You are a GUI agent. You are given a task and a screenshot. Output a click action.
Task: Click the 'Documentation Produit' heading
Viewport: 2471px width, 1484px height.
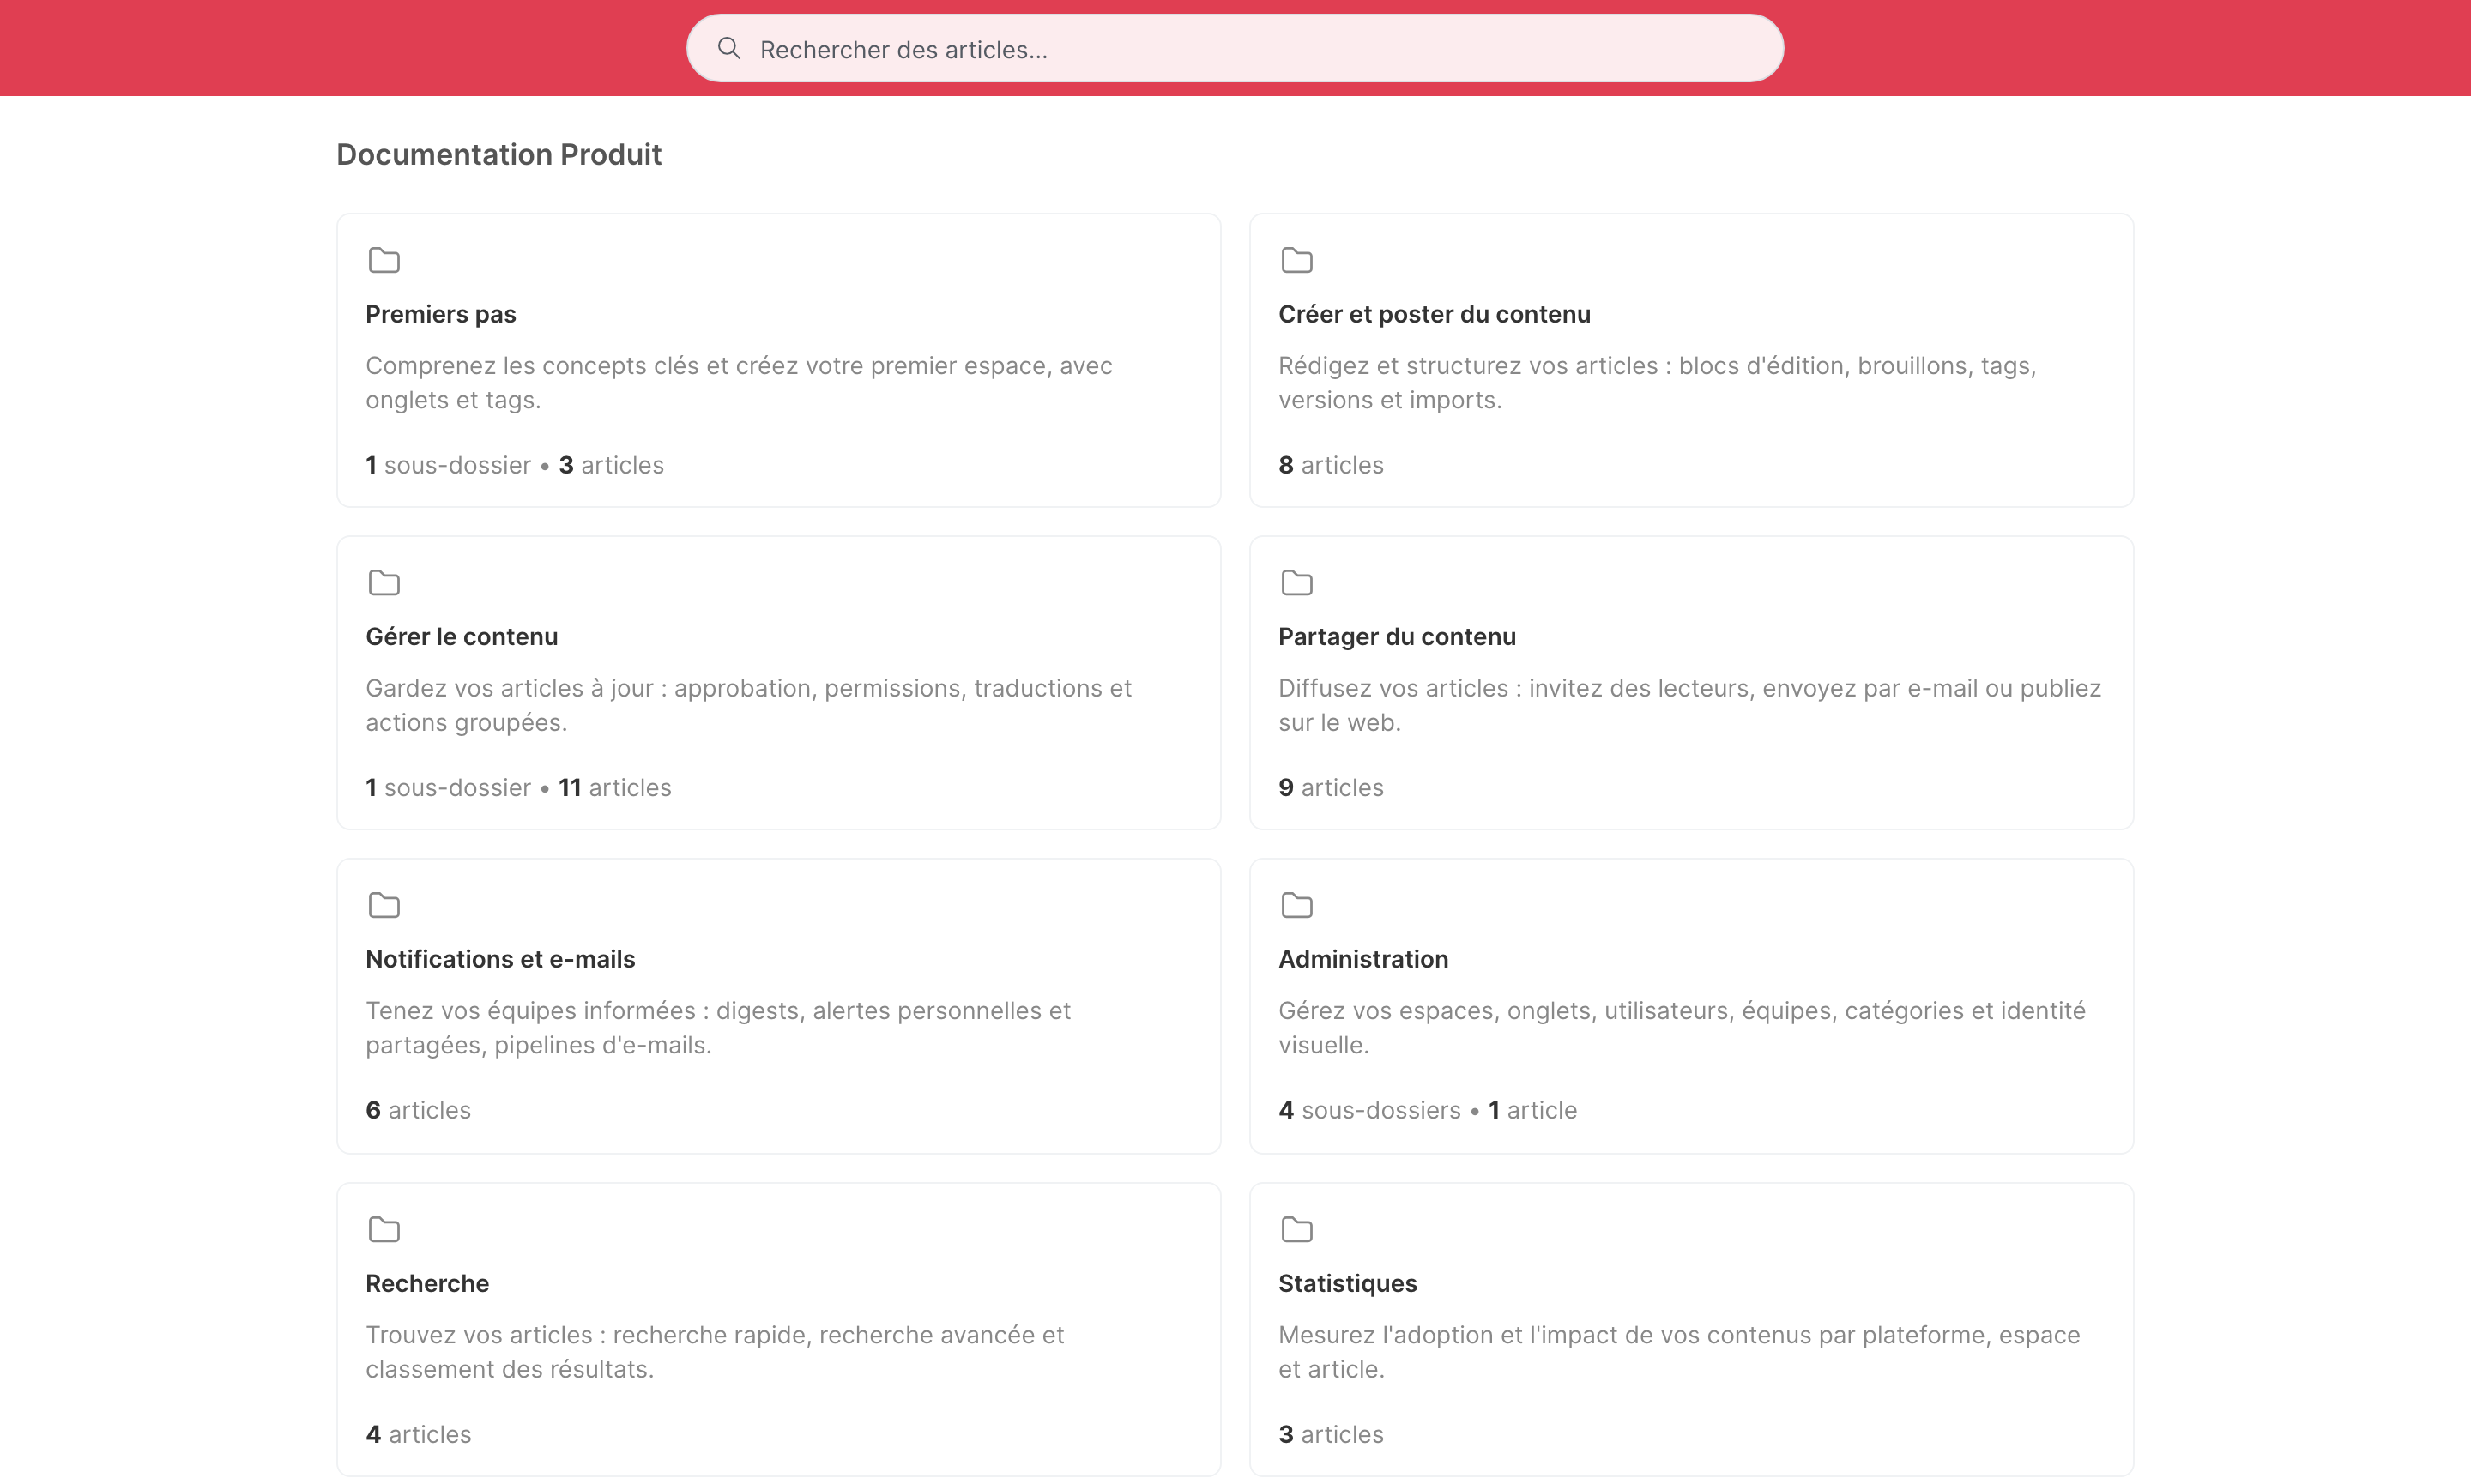(499, 155)
